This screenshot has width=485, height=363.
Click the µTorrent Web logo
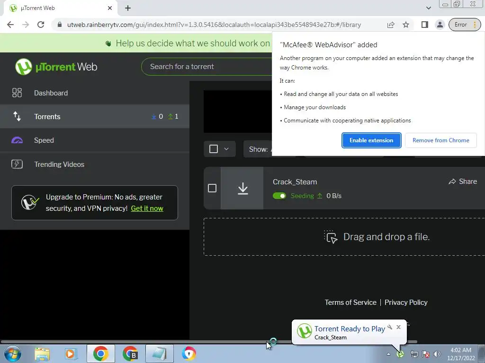pos(56,67)
